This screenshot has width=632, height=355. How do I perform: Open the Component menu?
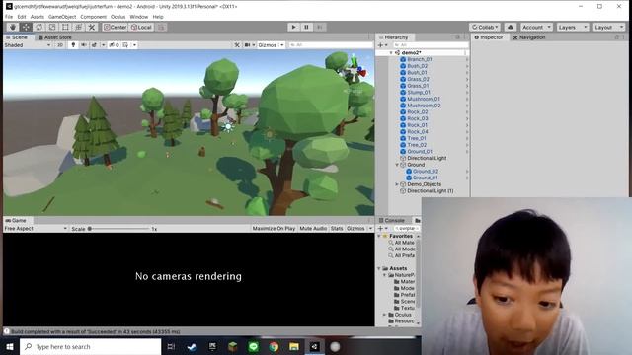point(94,17)
